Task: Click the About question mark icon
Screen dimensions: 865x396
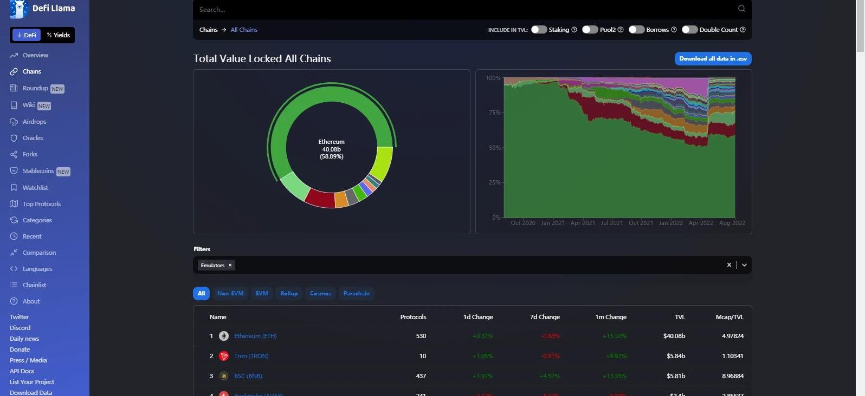Action: 14,301
